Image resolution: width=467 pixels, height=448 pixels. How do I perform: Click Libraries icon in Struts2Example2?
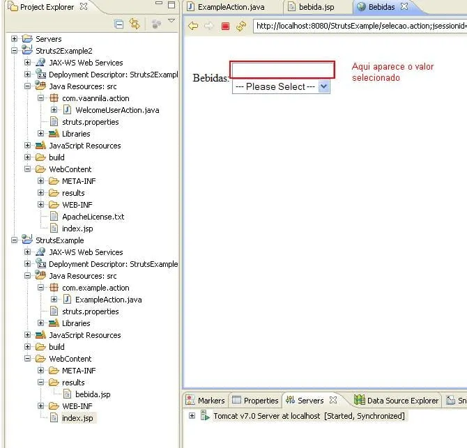point(54,134)
